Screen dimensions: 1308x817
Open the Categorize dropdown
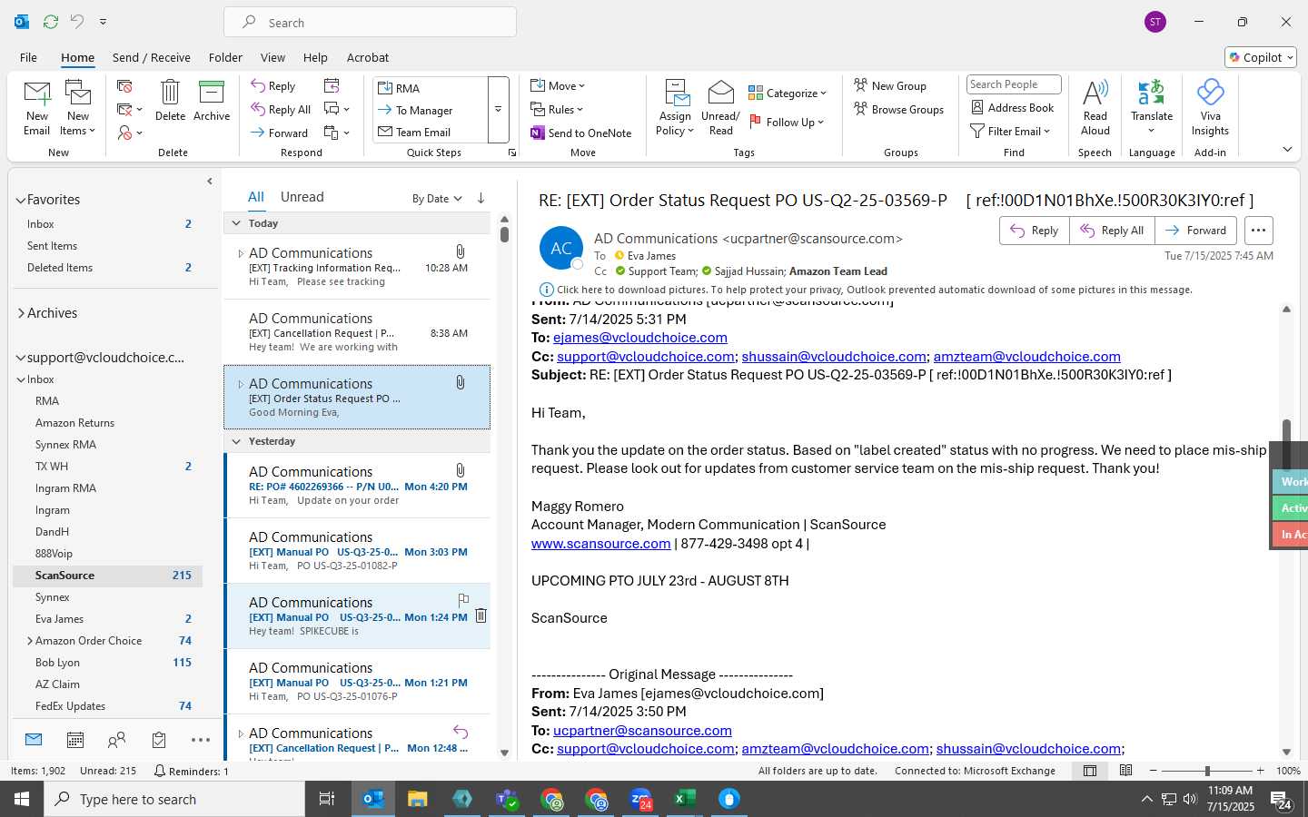[788, 93]
